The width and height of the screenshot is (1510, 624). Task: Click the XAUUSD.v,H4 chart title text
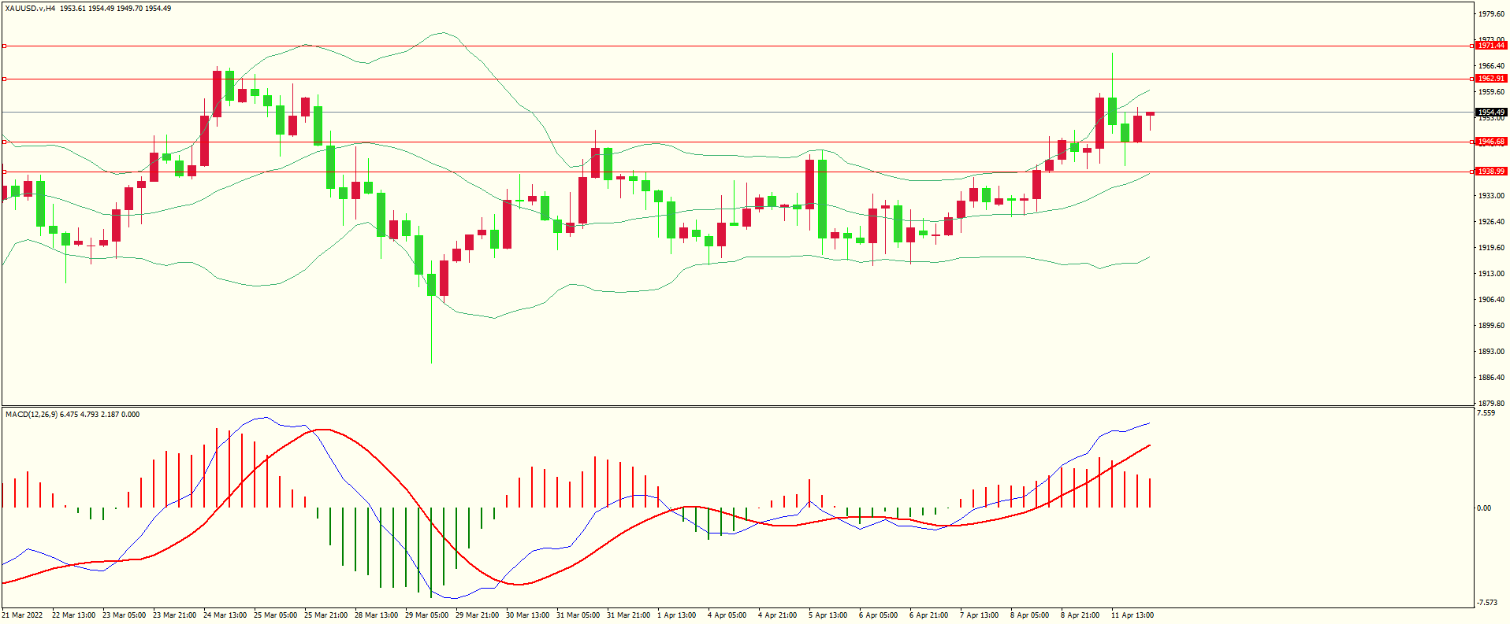pos(30,9)
